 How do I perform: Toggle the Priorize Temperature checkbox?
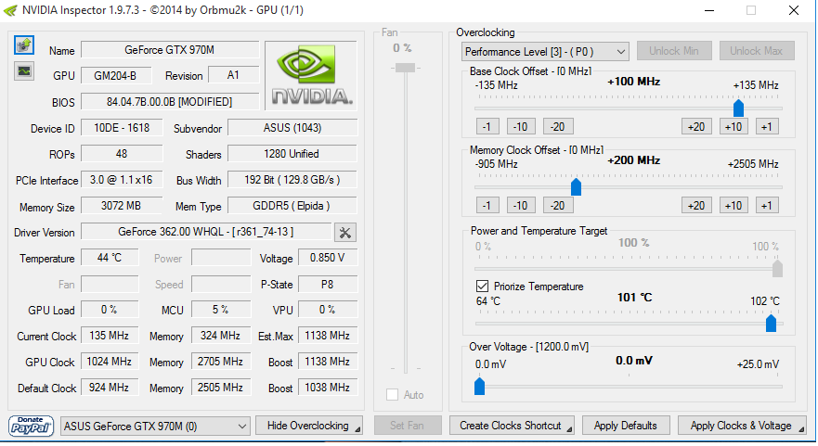[x=482, y=286]
